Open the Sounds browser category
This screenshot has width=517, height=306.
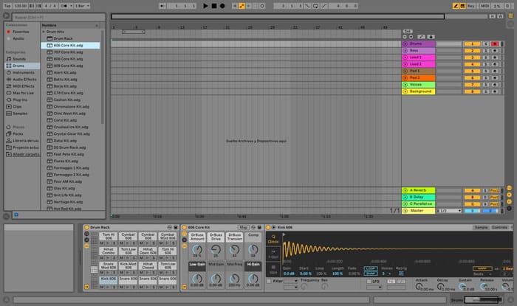[x=19, y=58]
